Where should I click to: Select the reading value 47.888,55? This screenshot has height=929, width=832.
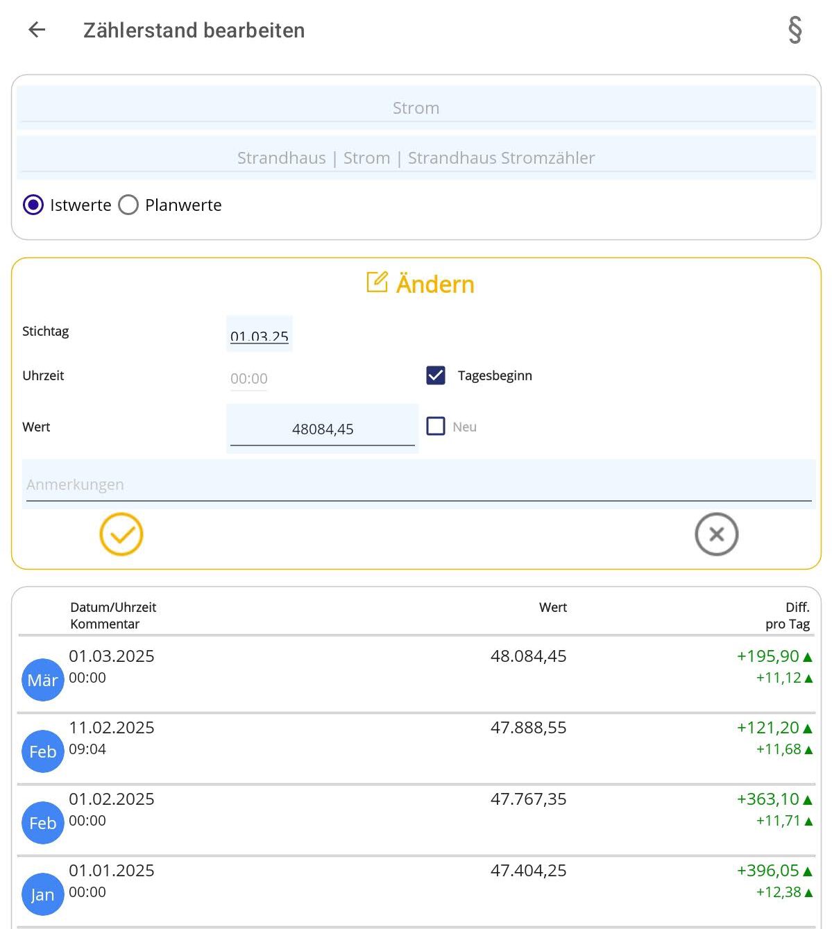point(528,728)
